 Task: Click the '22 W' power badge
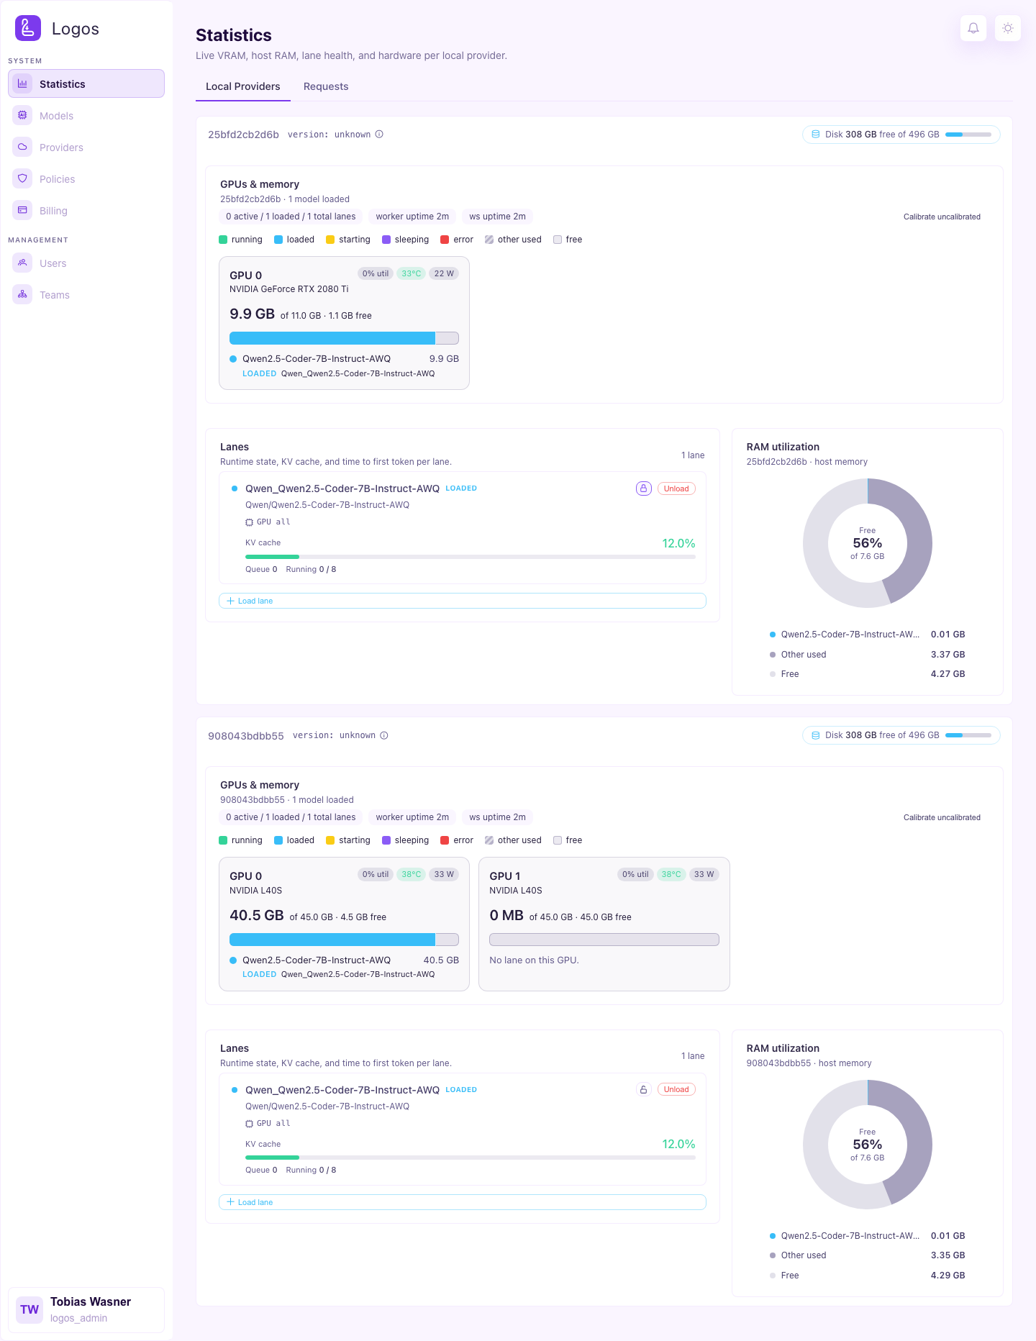[444, 273]
